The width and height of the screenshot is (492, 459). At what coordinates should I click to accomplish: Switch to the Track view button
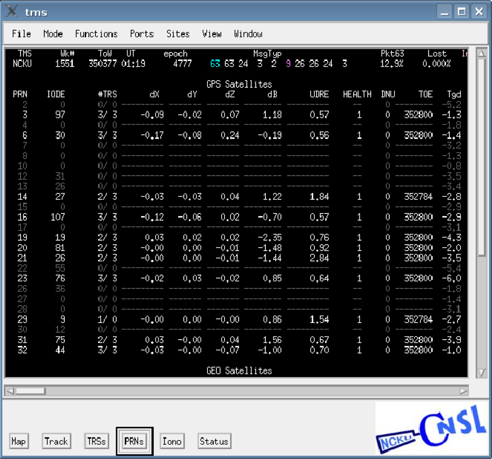[x=56, y=441]
